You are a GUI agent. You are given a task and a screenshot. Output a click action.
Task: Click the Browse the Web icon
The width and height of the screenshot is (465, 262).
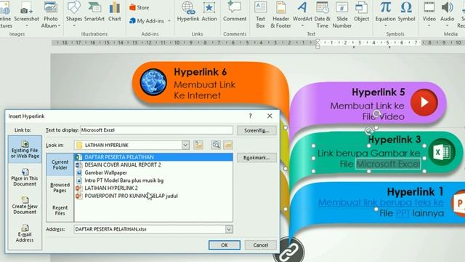tap(216, 145)
